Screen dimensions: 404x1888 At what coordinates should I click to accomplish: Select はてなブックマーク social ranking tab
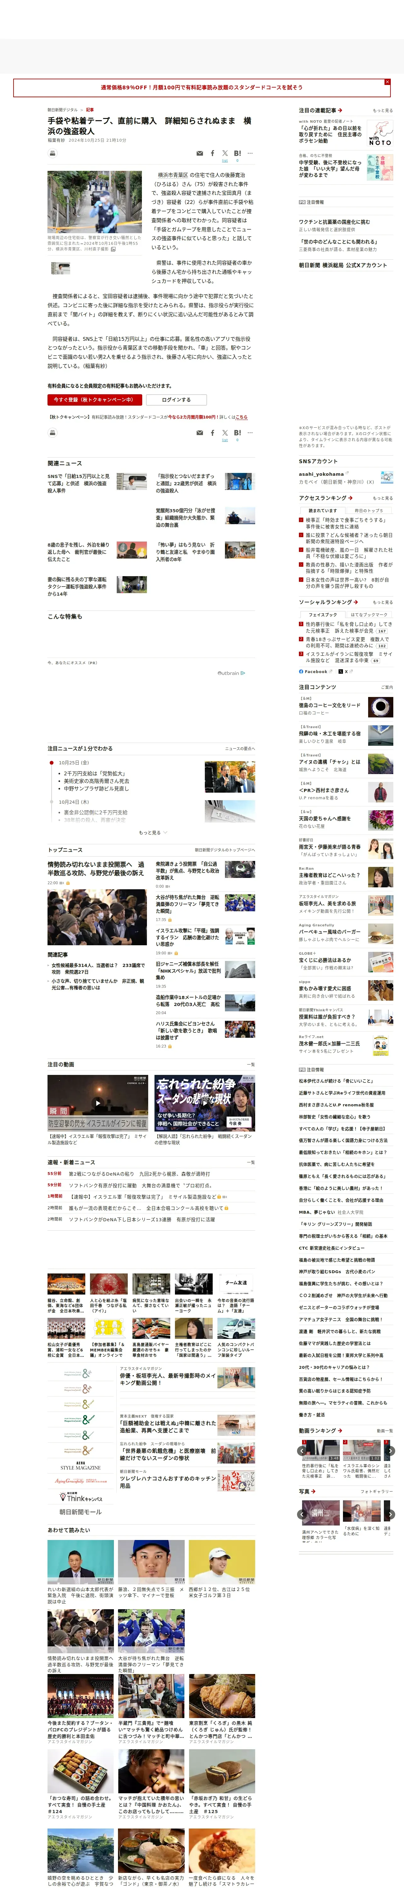369,615
